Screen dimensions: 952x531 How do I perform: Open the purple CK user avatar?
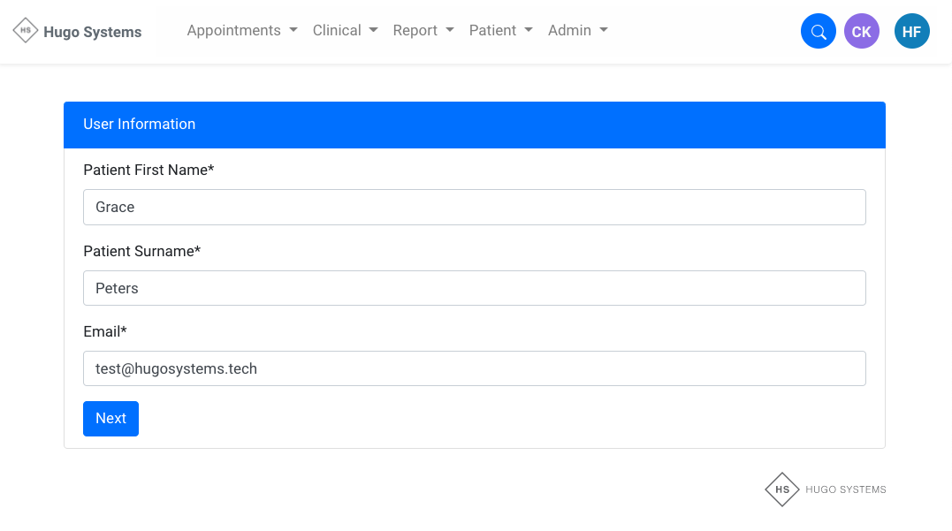[861, 32]
